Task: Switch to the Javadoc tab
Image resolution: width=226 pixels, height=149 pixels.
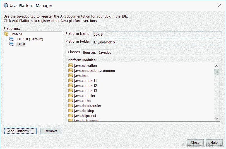Action: [105, 52]
